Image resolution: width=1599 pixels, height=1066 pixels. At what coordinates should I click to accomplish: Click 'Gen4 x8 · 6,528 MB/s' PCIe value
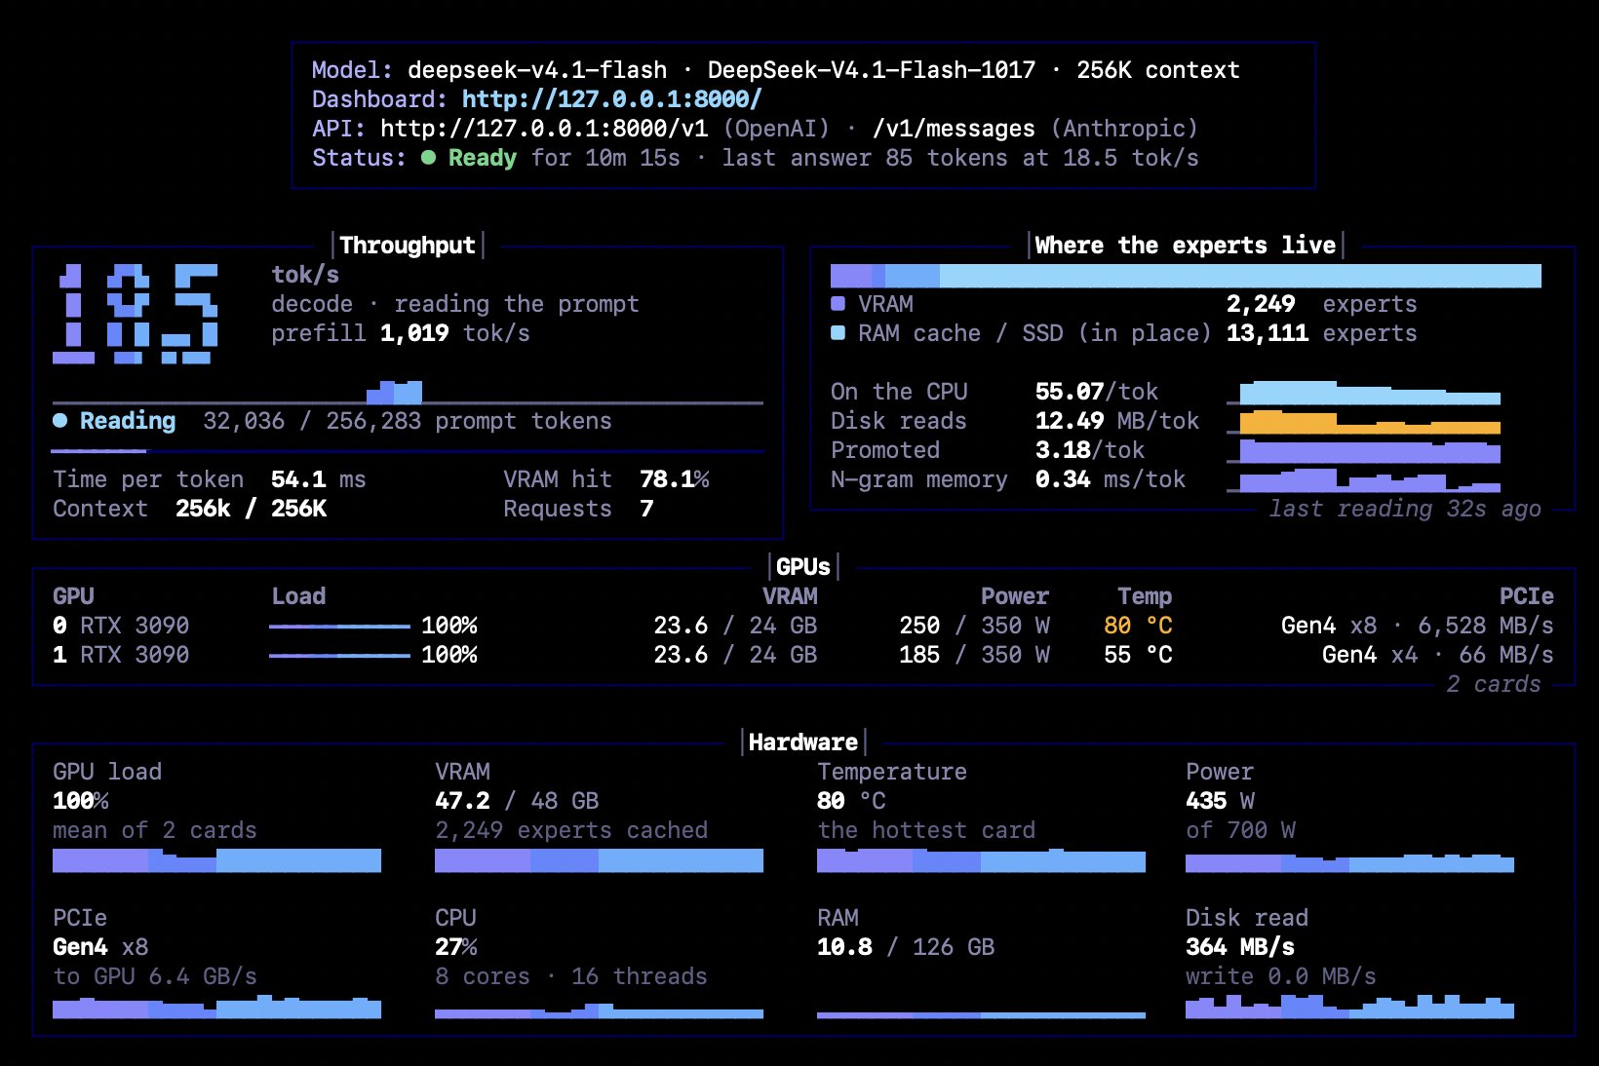click(1418, 626)
